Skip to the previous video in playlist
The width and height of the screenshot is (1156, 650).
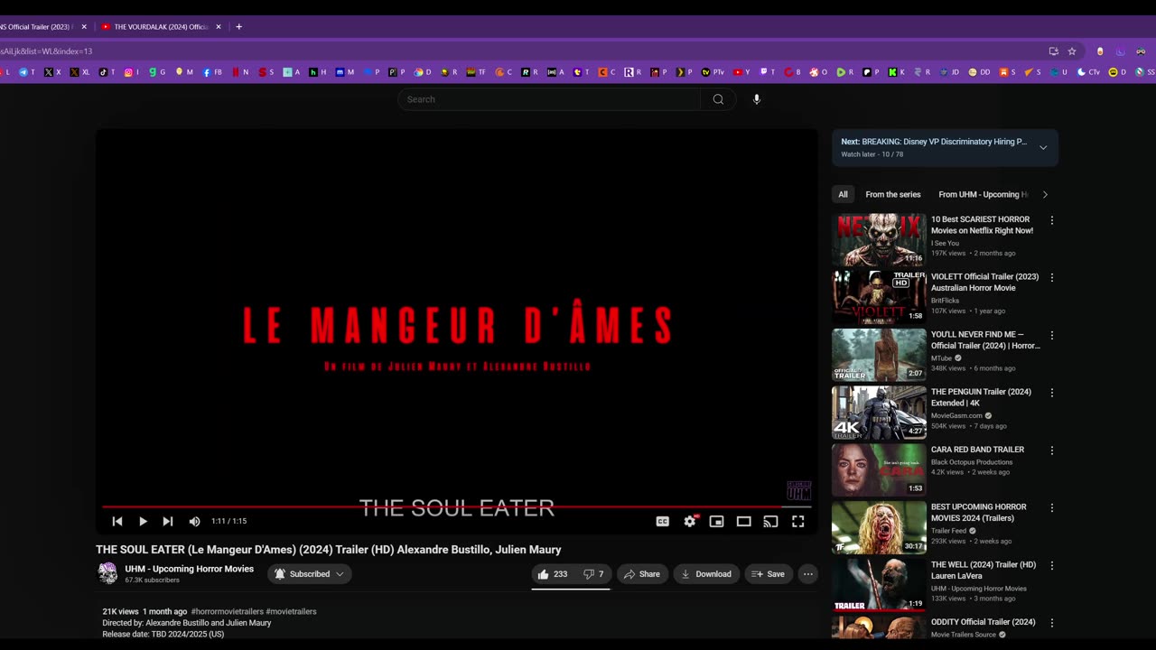117,521
